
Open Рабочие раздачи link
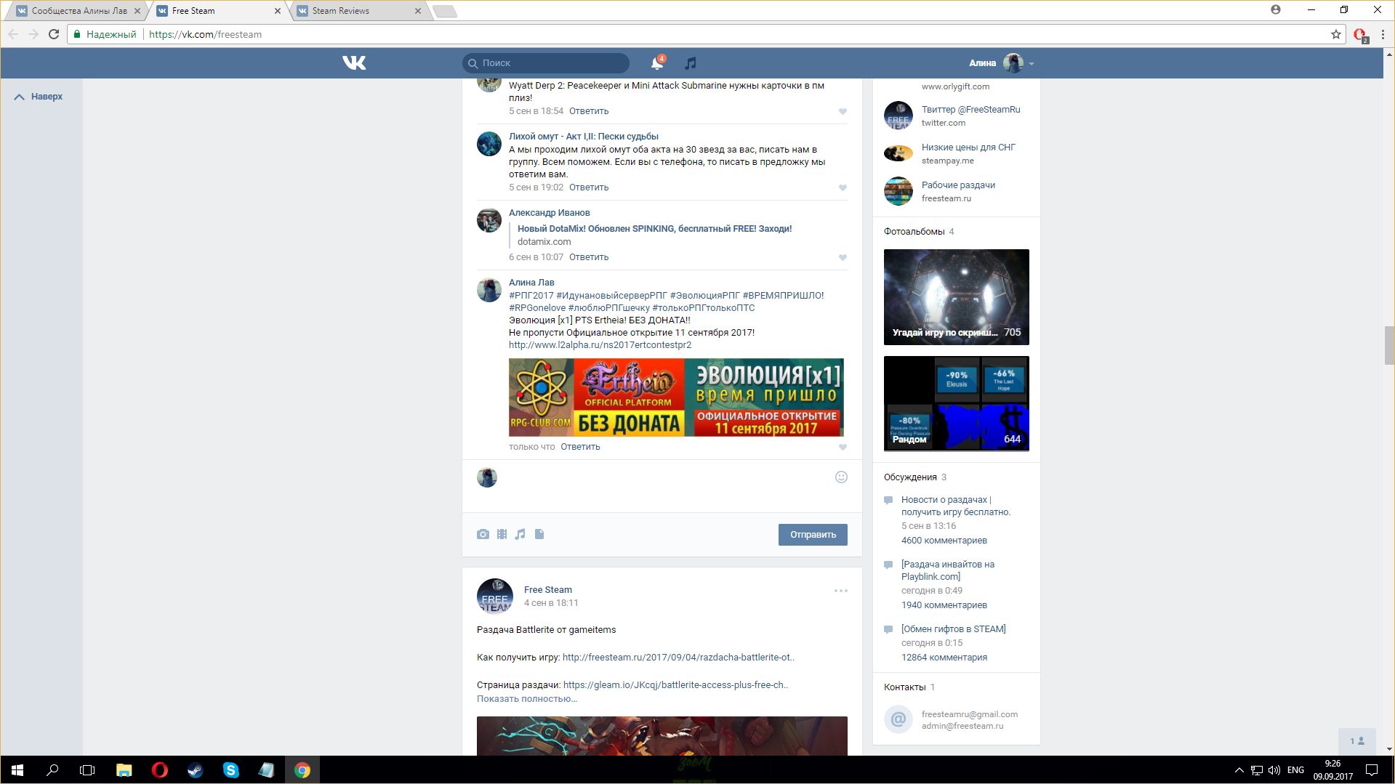pos(958,185)
